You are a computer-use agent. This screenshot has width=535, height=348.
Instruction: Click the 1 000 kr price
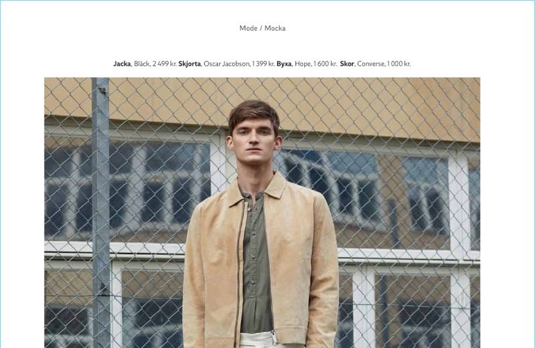[399, 64]
